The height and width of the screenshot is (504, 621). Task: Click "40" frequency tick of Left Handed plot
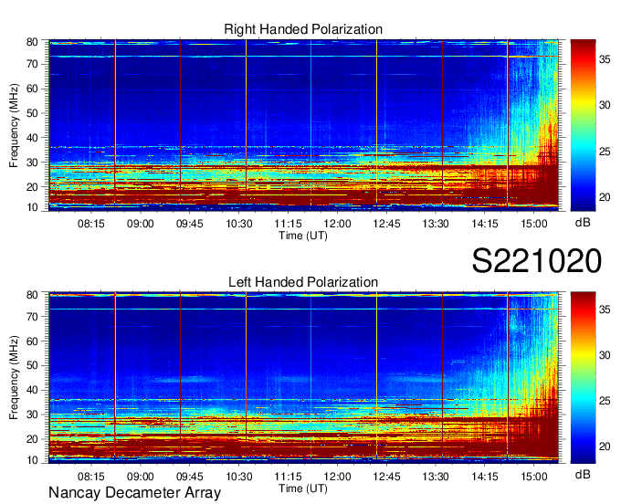[32, 390]
